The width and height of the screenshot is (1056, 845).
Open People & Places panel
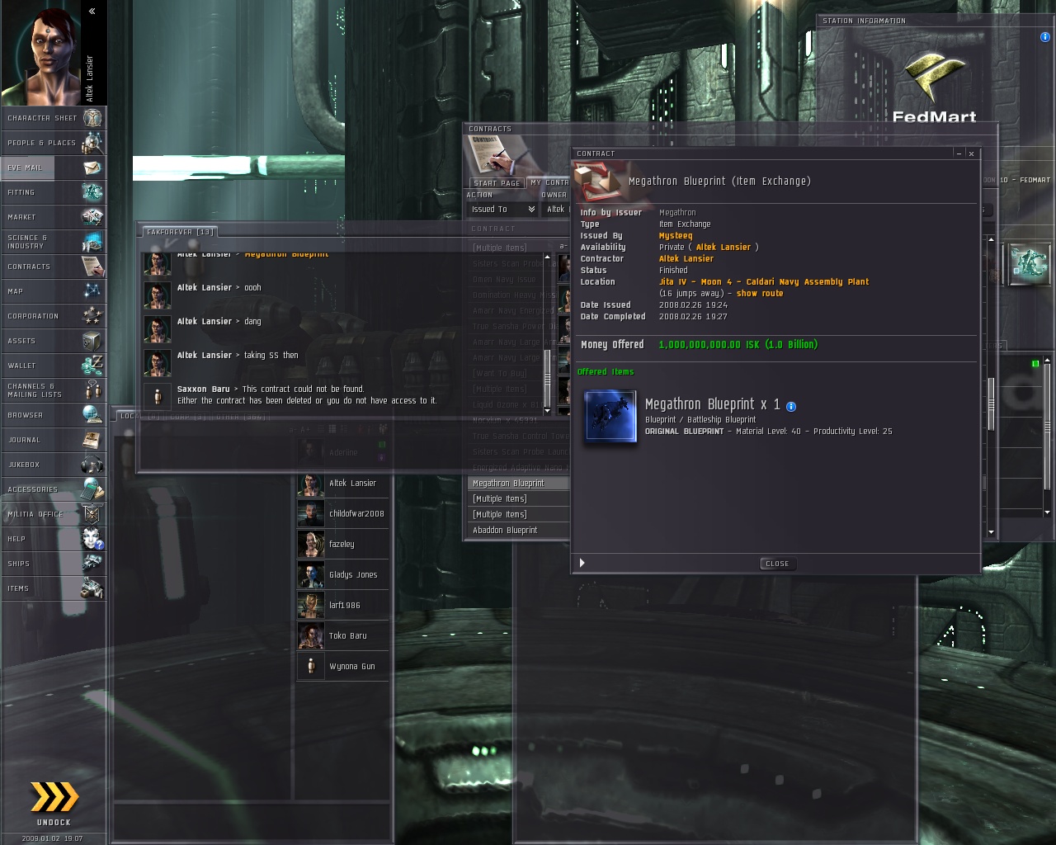[x=54, y=143]
